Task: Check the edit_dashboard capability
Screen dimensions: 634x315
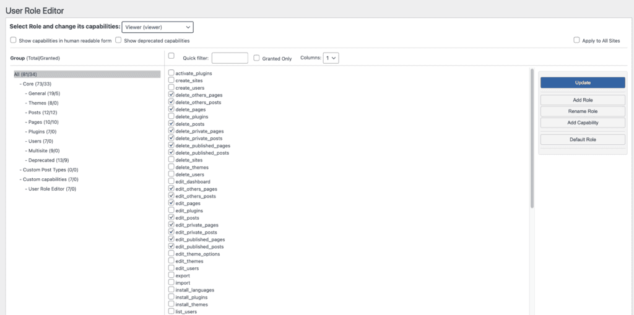Action: click(172, 181)
